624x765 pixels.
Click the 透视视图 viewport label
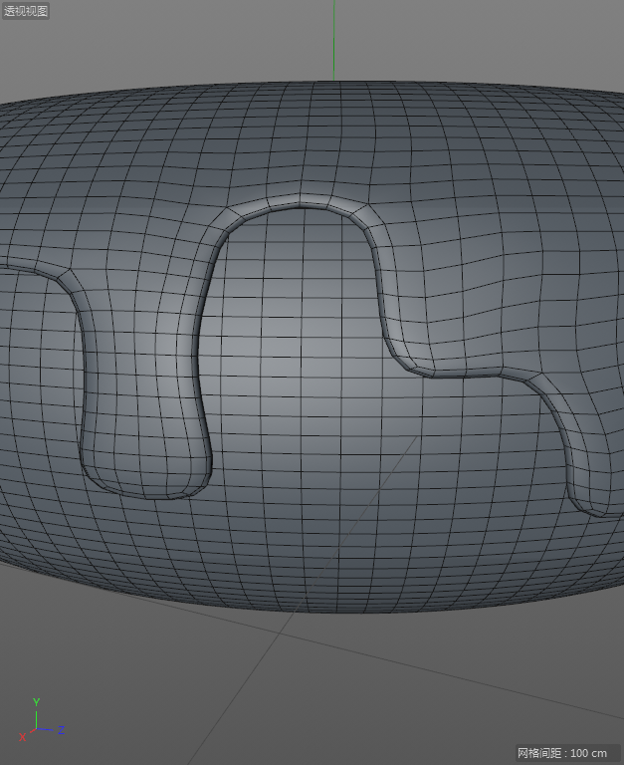tap(26, 11)
